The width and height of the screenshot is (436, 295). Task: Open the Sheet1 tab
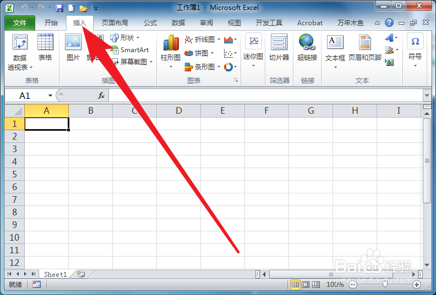56,275
